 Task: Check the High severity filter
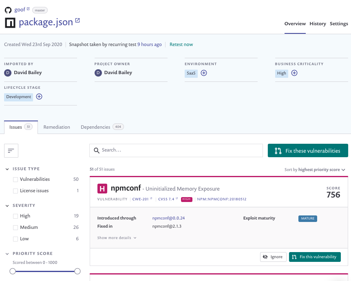15,216
